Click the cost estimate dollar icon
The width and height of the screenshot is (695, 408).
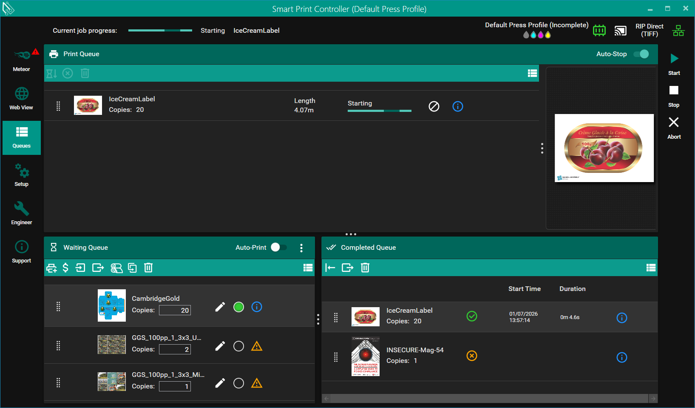(65, 268)
